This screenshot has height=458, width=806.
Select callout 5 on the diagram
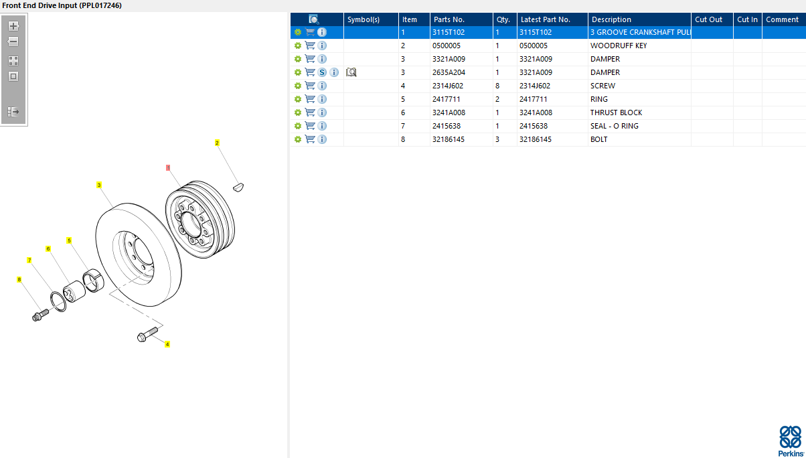(x=69, y=240)
